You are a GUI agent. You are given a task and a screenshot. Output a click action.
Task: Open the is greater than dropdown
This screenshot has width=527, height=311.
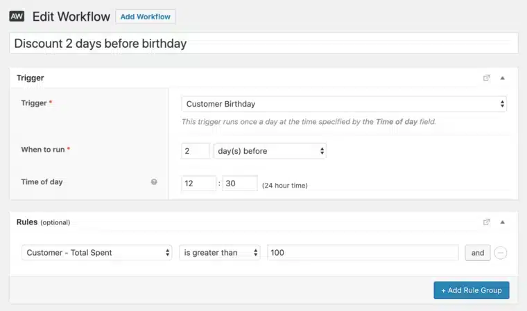tap(220, 253)
